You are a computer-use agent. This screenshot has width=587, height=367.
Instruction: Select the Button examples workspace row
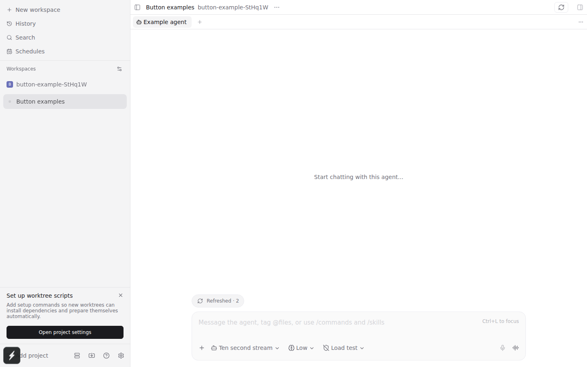point(65,102)
